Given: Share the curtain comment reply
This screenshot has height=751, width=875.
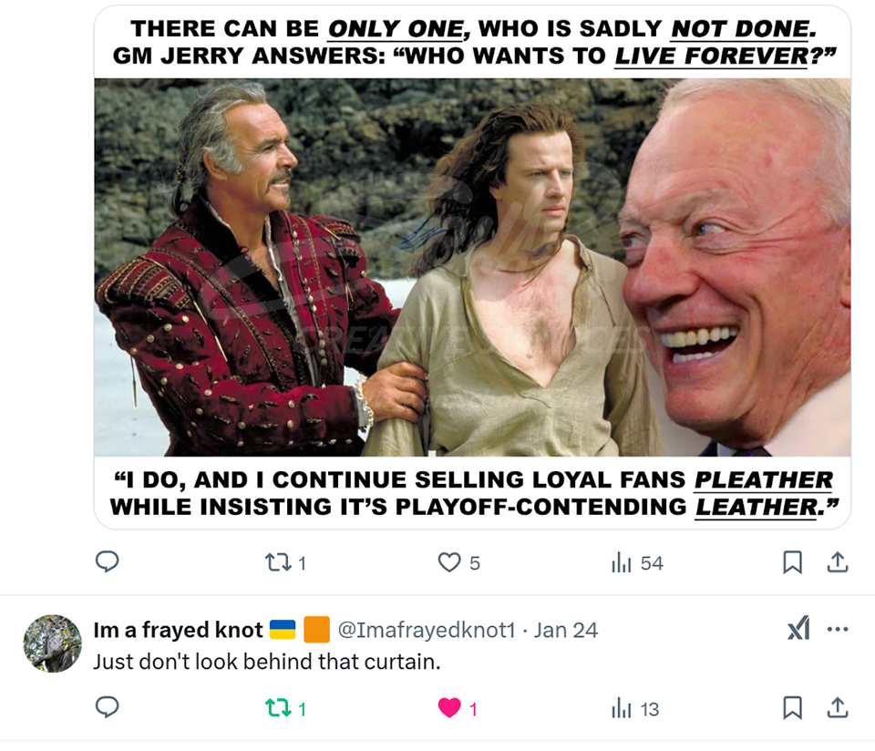Looking at the screenshot, I should click(837, 708).
